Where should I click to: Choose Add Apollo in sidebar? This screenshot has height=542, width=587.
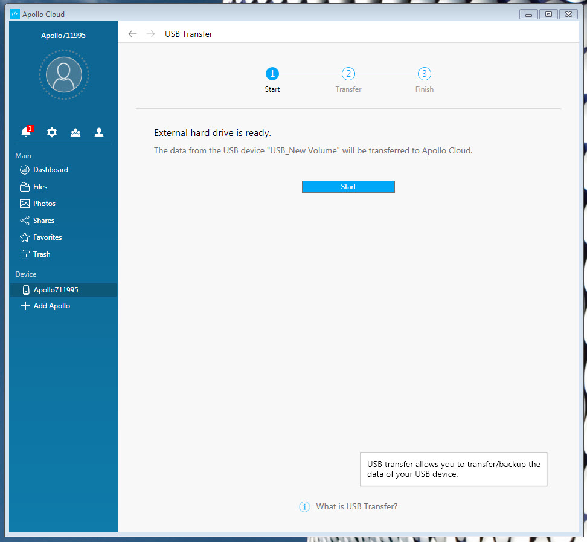(52, 306)
